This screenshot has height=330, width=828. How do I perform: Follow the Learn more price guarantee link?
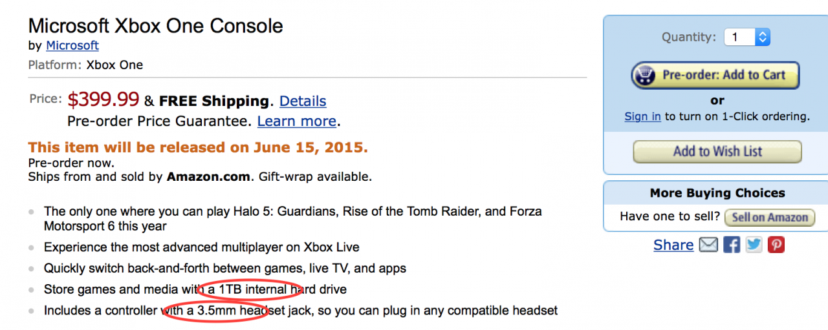[296, 121]
